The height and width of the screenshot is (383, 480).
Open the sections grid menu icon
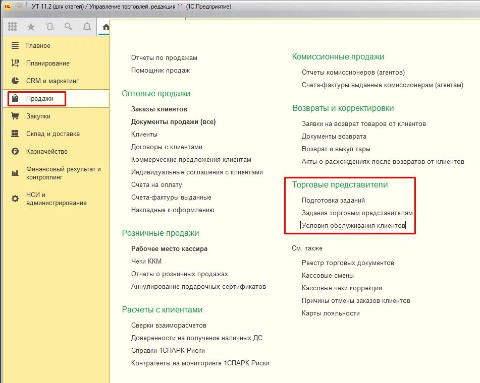pos(12,27)
